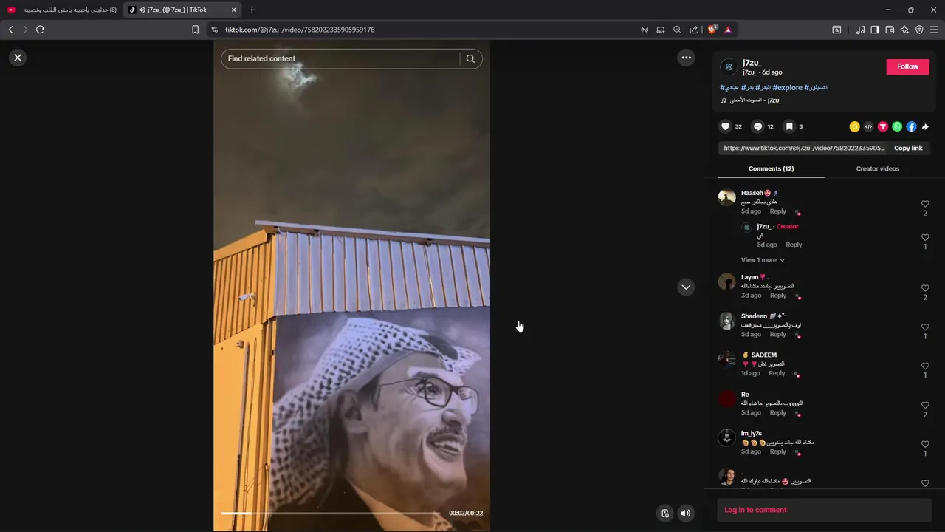This screenshot has height=532, width=945.
Task: Click the picture-in-picture icon in address bar
Action: pos(661,30)
